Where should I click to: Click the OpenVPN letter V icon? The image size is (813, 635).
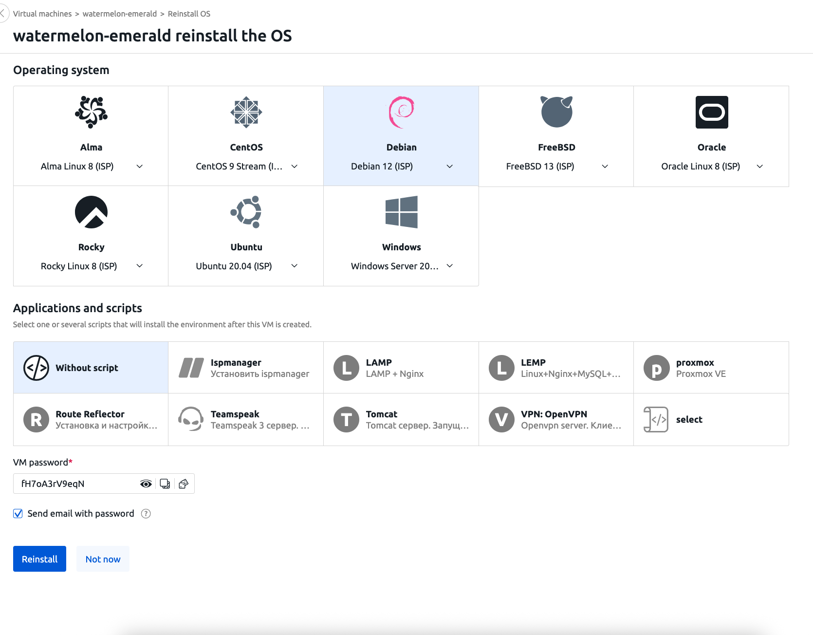(501, 419)
